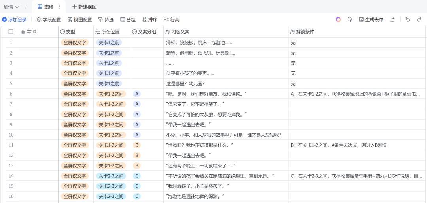Click the 内容文案 column header

226,32
